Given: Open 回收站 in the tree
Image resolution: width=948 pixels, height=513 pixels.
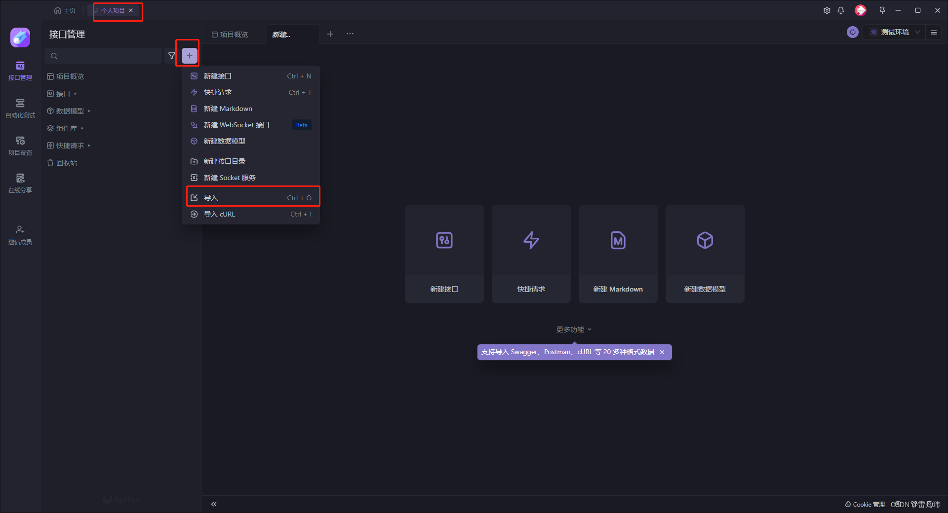Looking at the screenshot, I should (62, 163).
